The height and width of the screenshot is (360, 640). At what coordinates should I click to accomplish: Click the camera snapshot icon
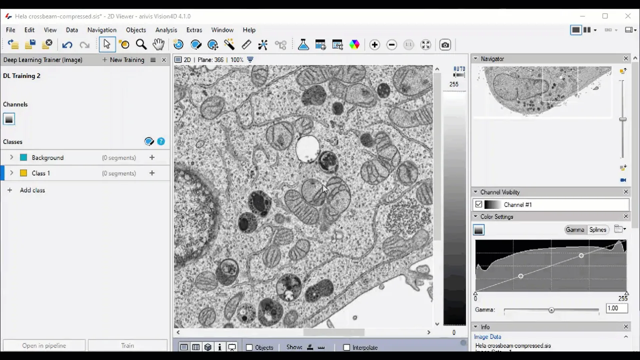point(445,45)
